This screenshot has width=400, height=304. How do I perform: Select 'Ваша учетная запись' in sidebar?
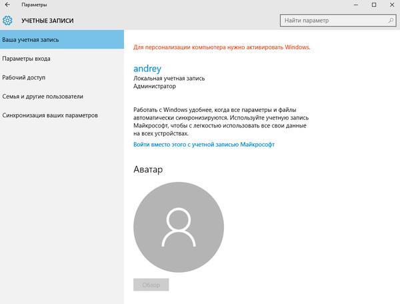tap(62, 39)
